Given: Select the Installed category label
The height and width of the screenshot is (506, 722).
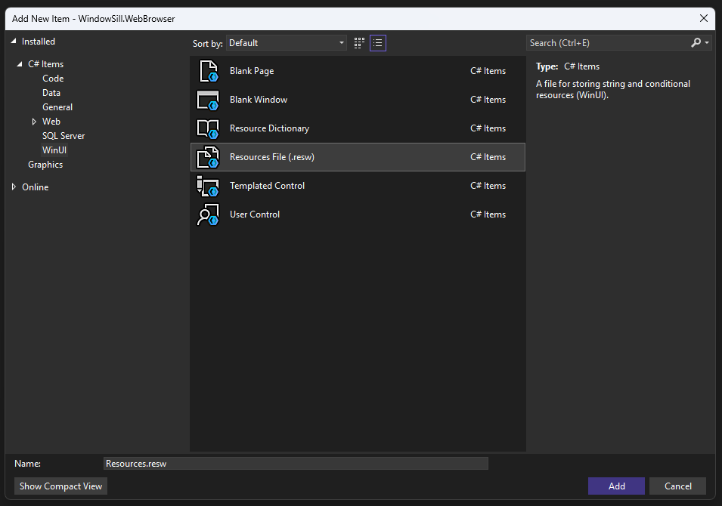Looking at the screenshot, I should point(39,42).
